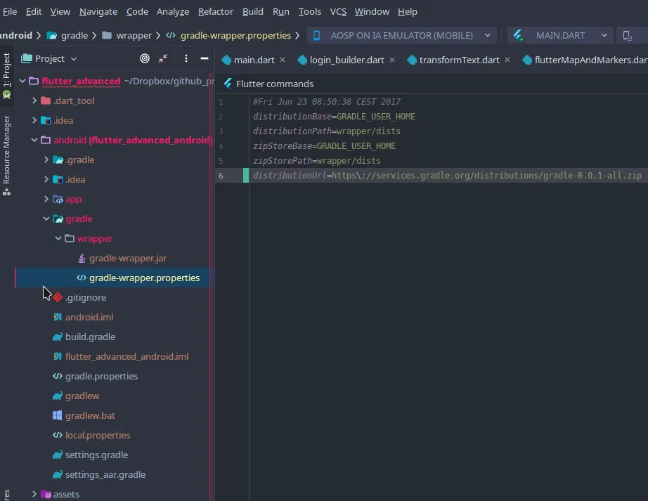Click the gradlew elephant icon
The image size is (648, 501).
tap(58, 396)
